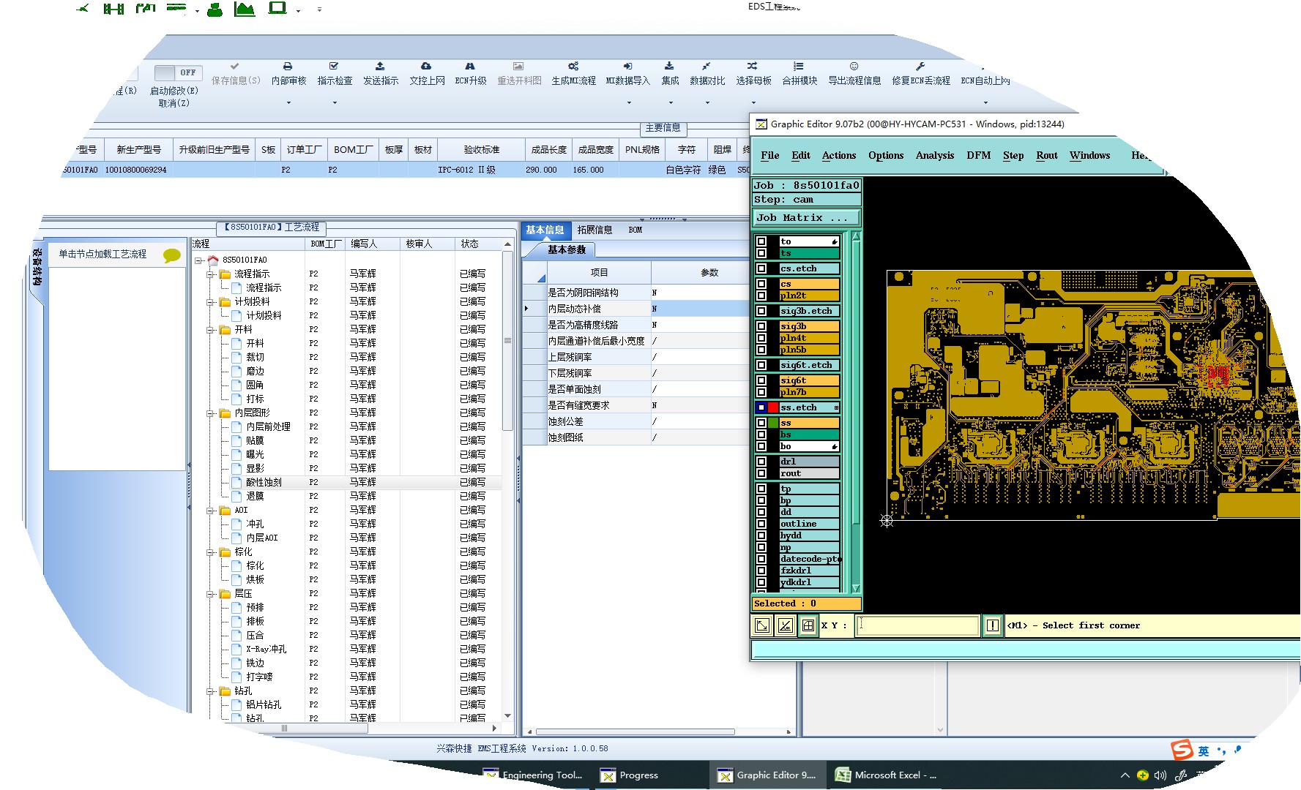The width and height of the screenshot is (1301, 790).
Task: Collapse the 内层图形 folder node
Action: [210, 413]
